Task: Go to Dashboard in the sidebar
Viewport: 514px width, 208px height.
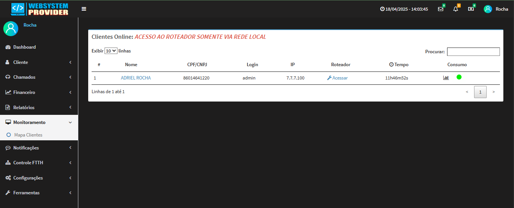Action: tap(24, 47)
